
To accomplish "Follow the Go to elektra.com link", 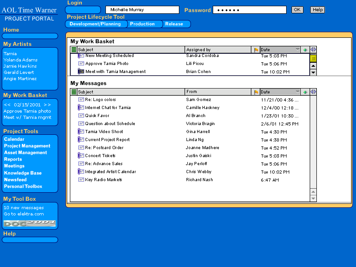I will [24, 214].
